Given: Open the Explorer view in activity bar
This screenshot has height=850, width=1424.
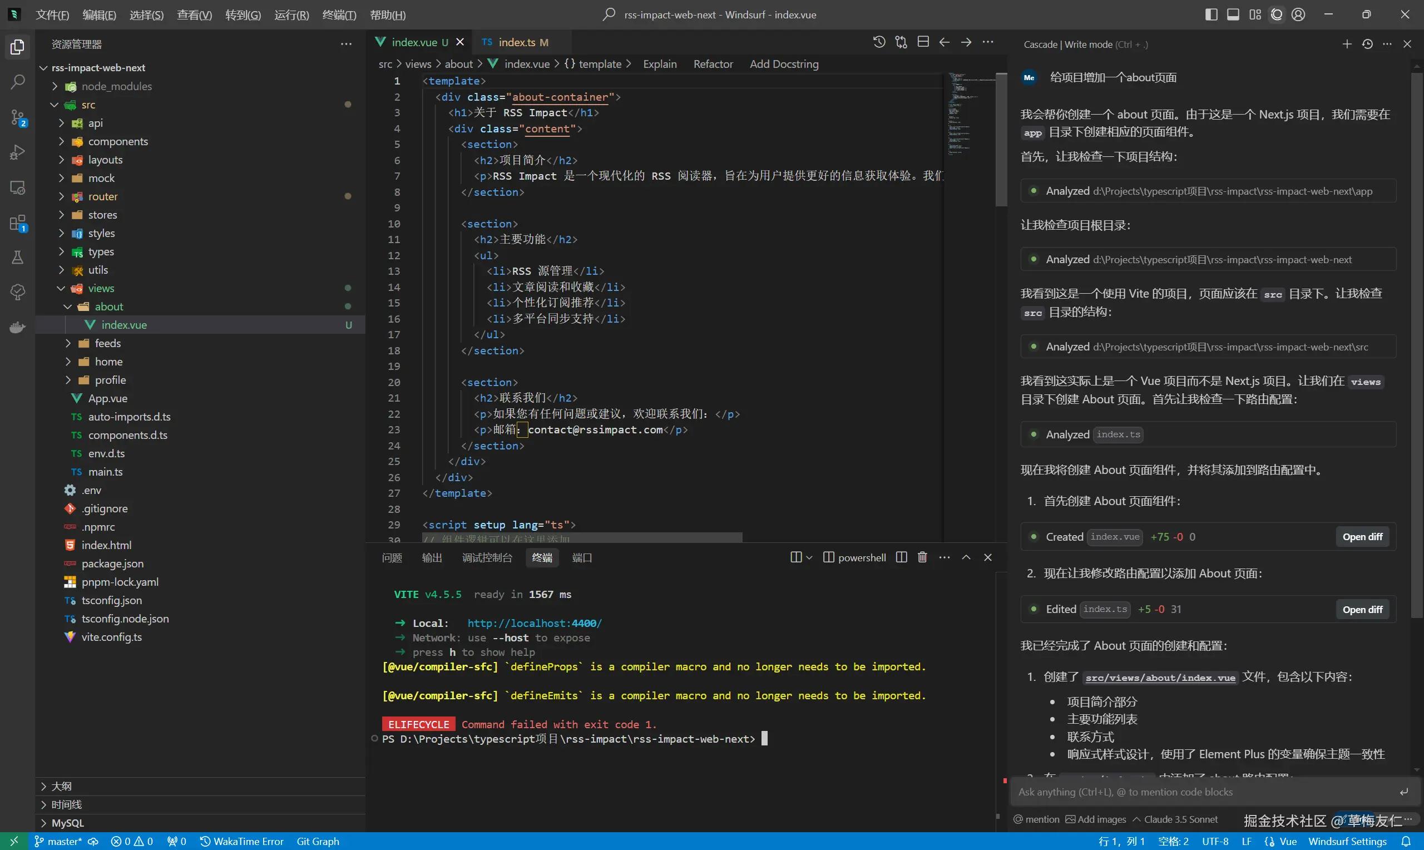Looking at the screenshot, I should [17, 47].
